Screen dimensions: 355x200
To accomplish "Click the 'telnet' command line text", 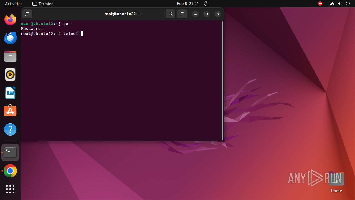I will click(x=71, y=34).
